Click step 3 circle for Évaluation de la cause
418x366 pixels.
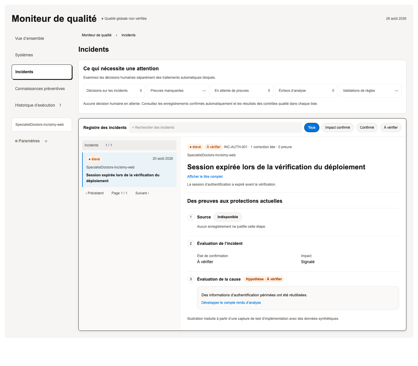(x=191, y=279)
